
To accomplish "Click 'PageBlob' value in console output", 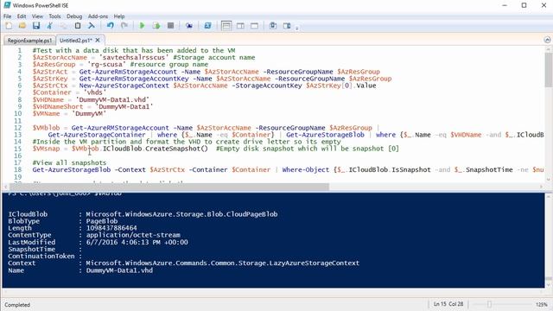I will (102, 221).
